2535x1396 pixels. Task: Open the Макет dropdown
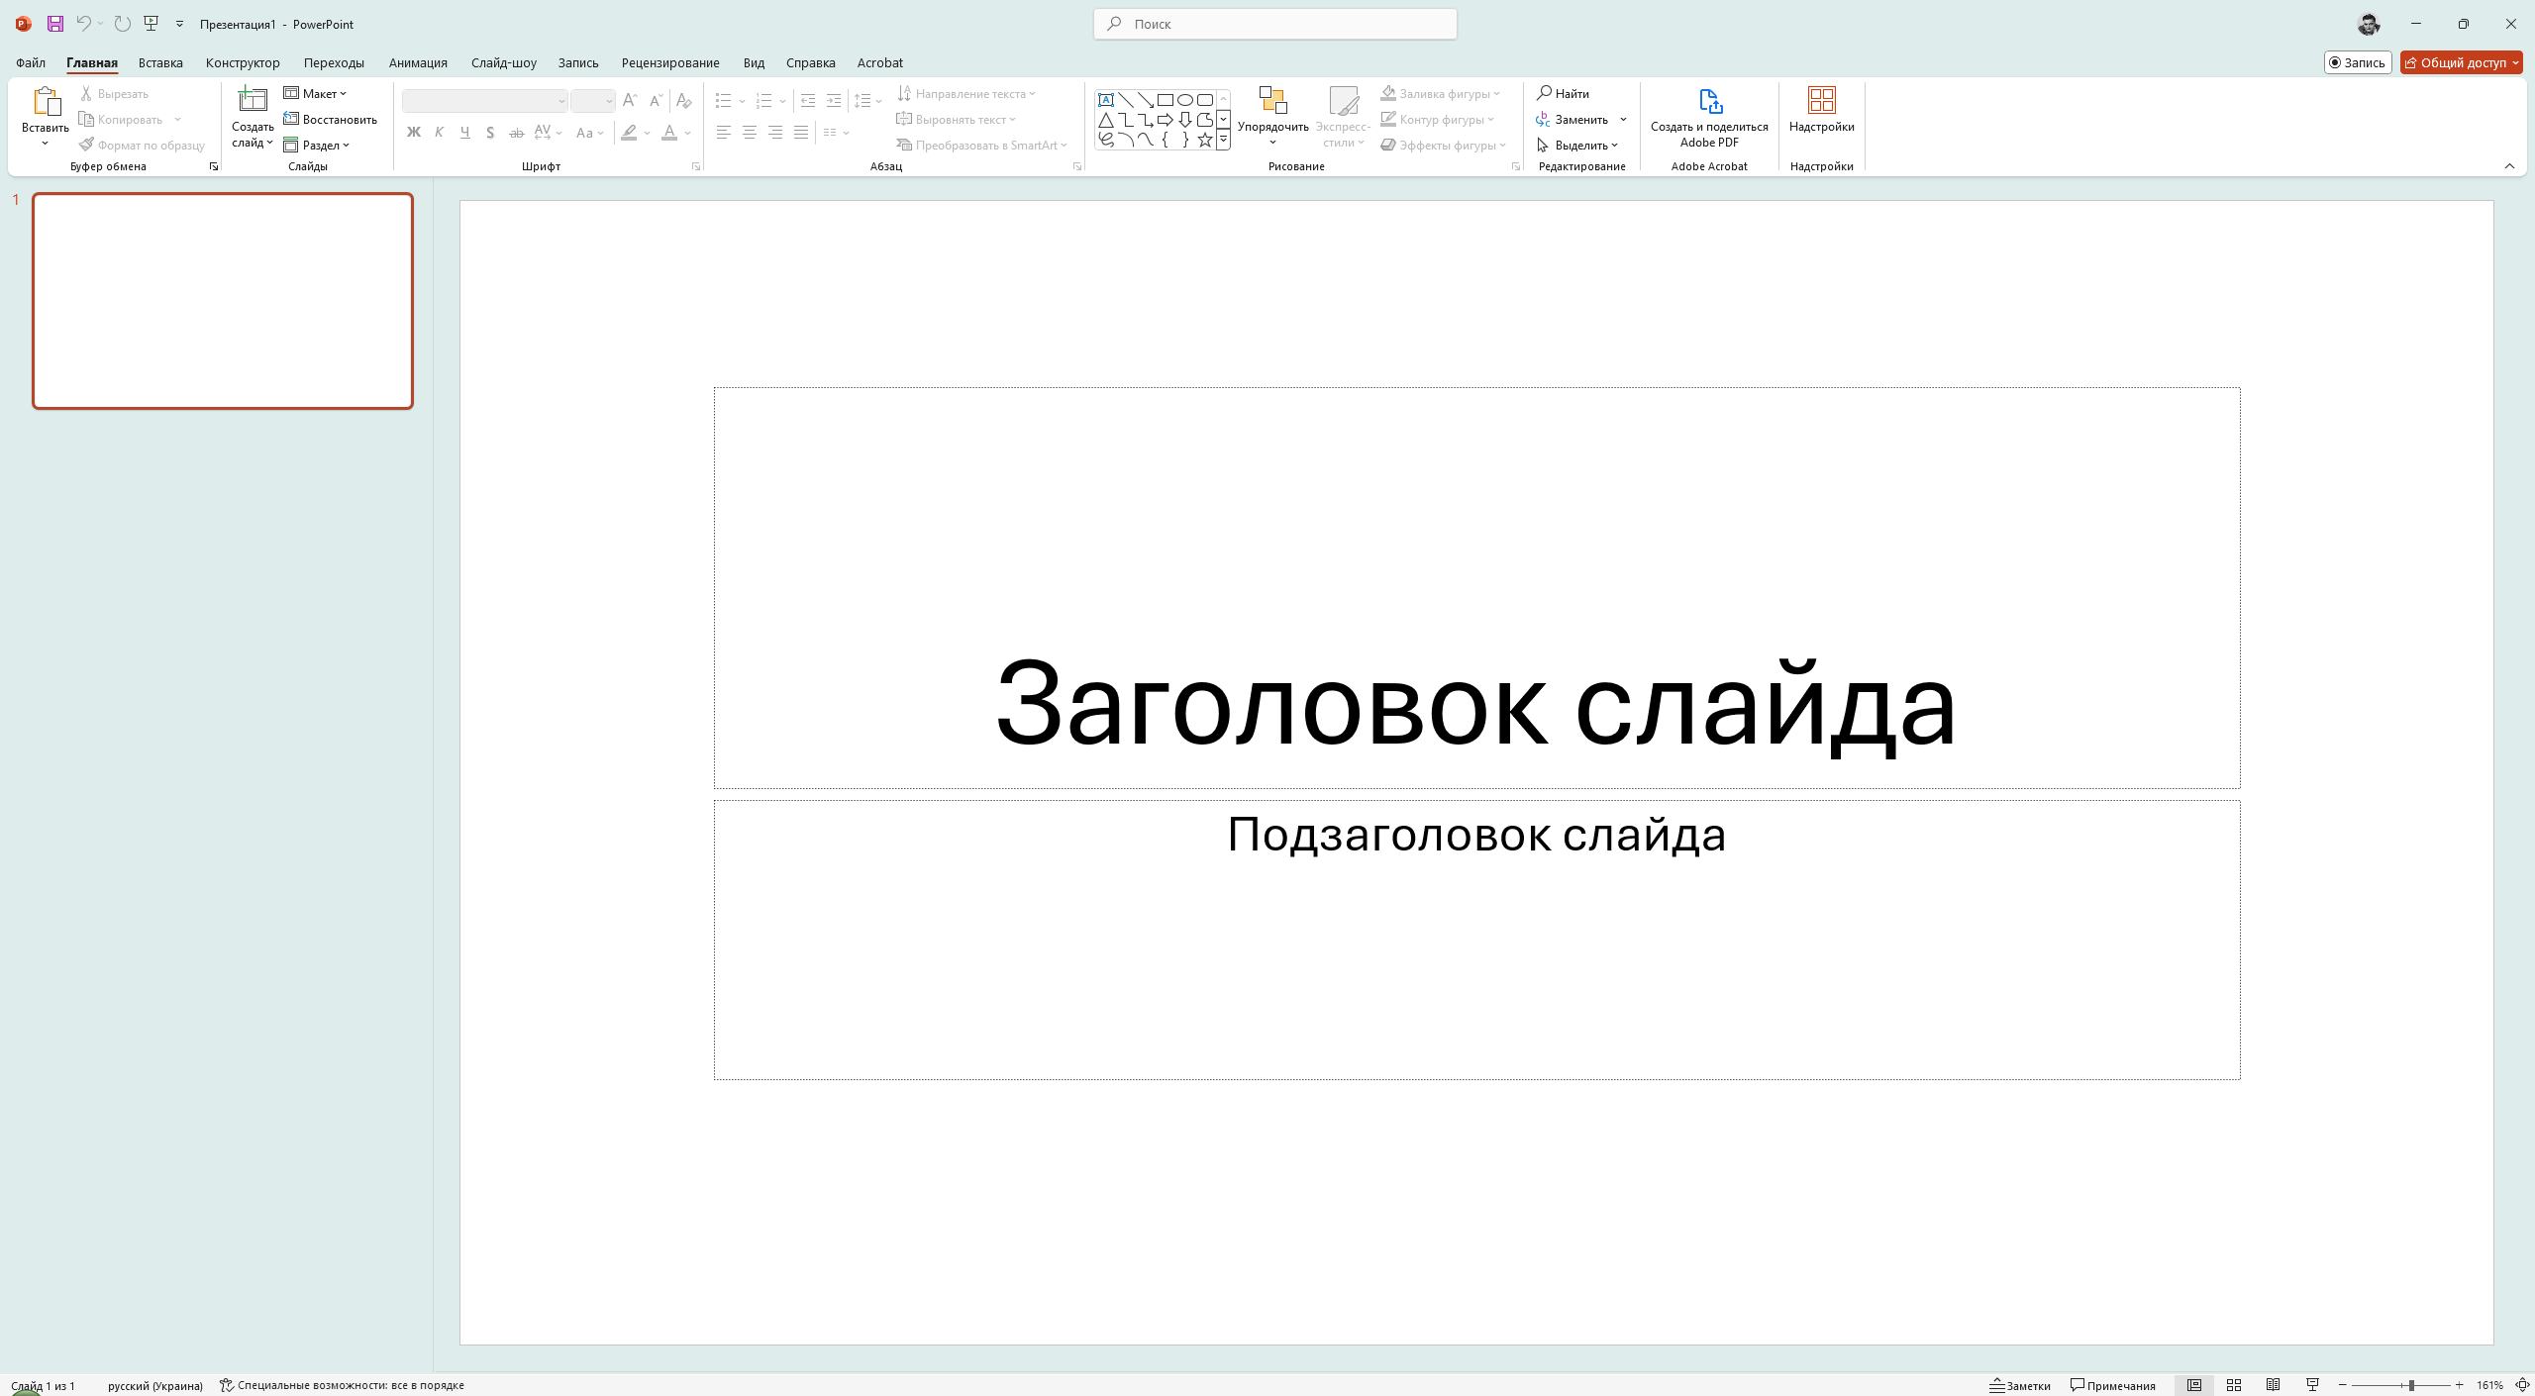click(x=317, y=92)
